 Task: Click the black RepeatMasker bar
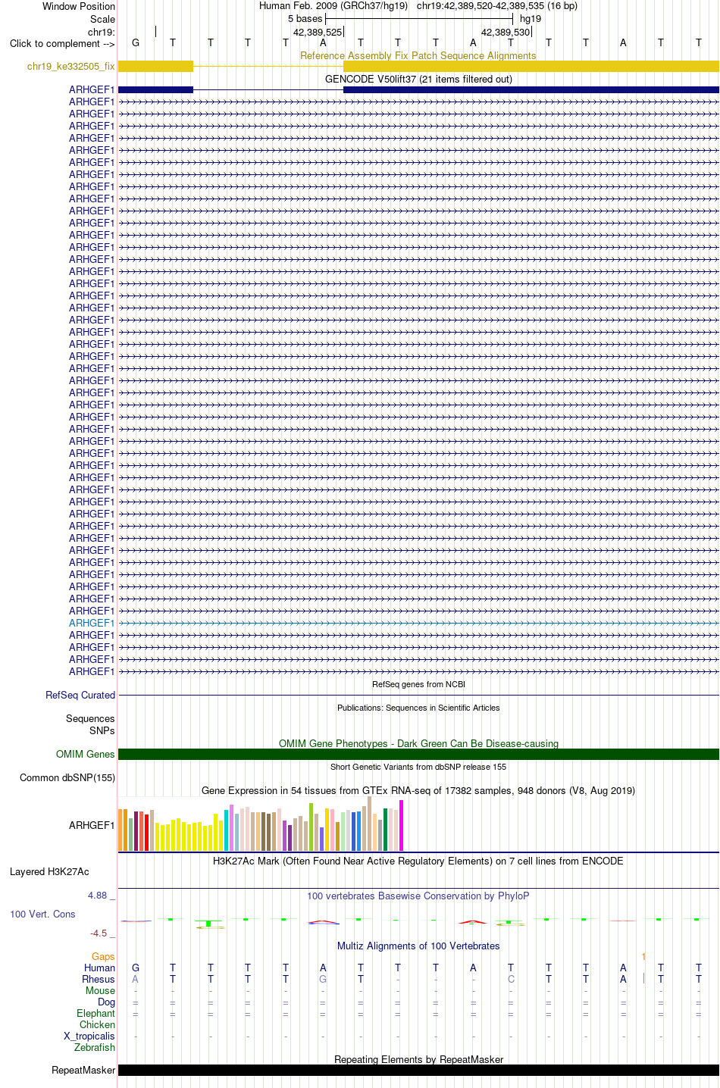click(418, 1071)
